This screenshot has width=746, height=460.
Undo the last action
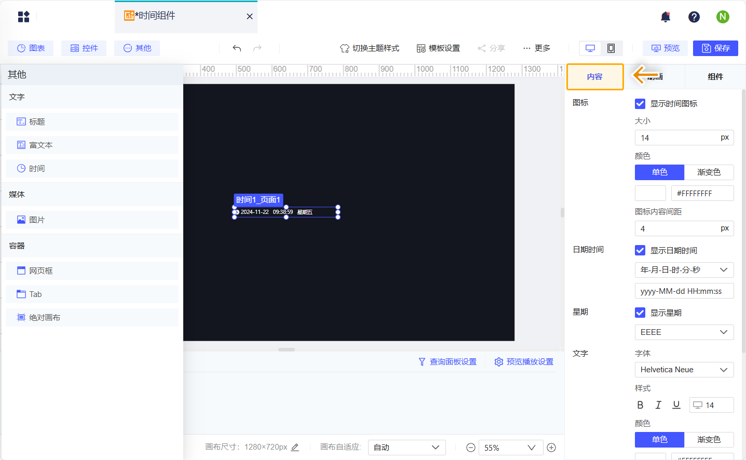coord(237,48)
